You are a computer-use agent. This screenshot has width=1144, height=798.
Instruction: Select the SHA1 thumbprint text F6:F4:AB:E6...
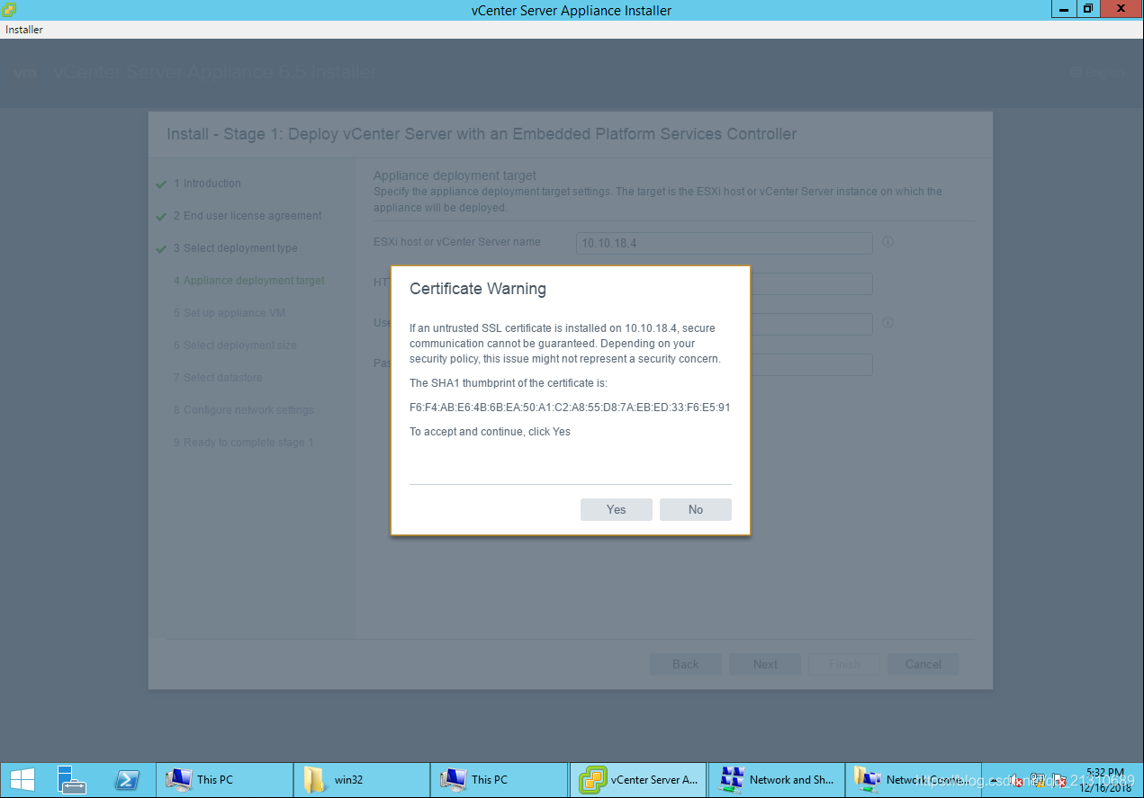pos(570,408)
